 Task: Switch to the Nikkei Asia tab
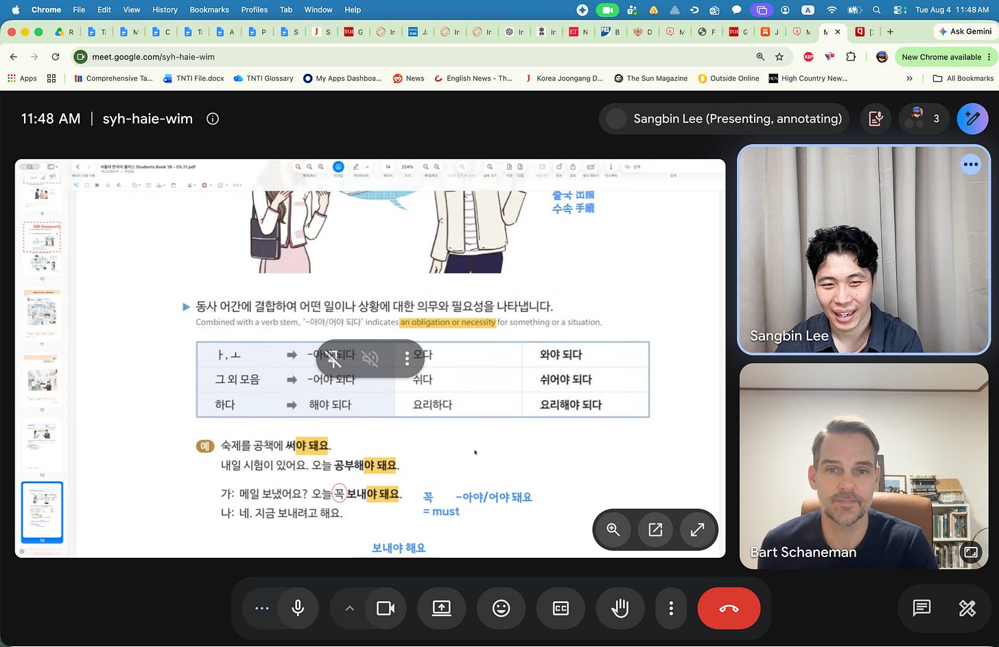click(x=419, y=32)
